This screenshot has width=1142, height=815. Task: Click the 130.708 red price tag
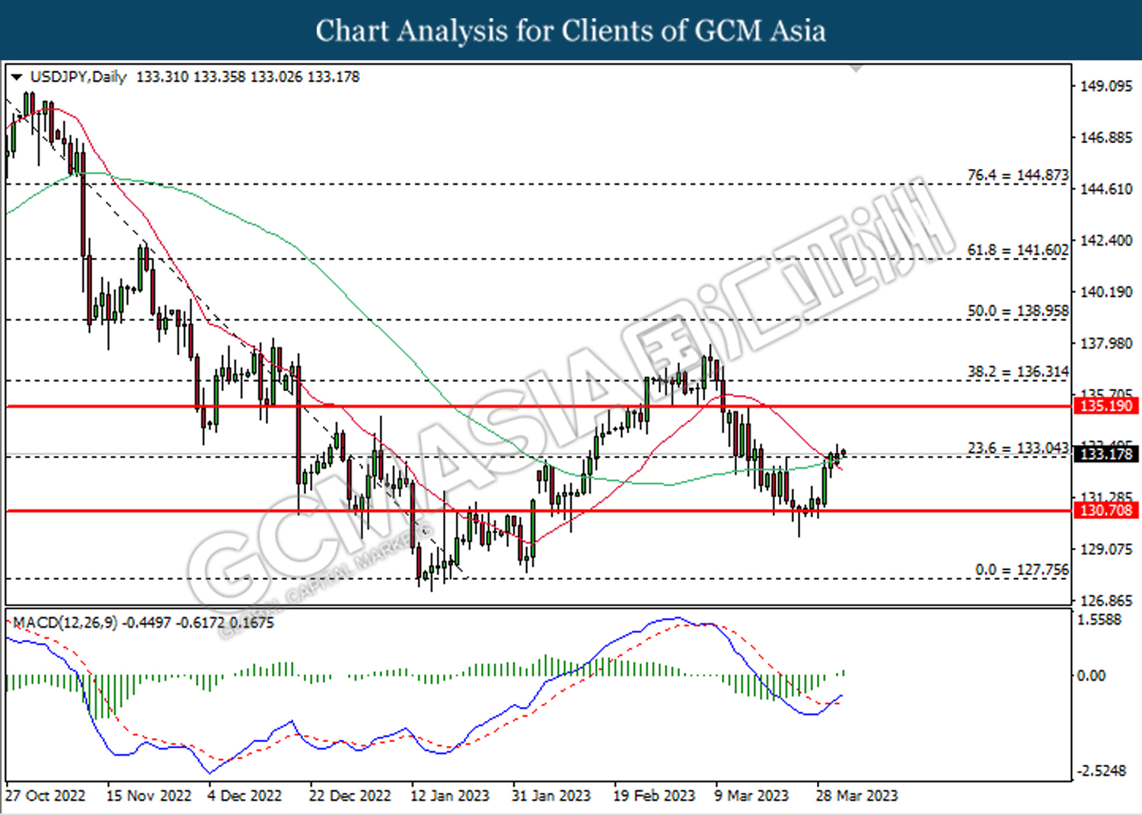(x=1106, y=510)
